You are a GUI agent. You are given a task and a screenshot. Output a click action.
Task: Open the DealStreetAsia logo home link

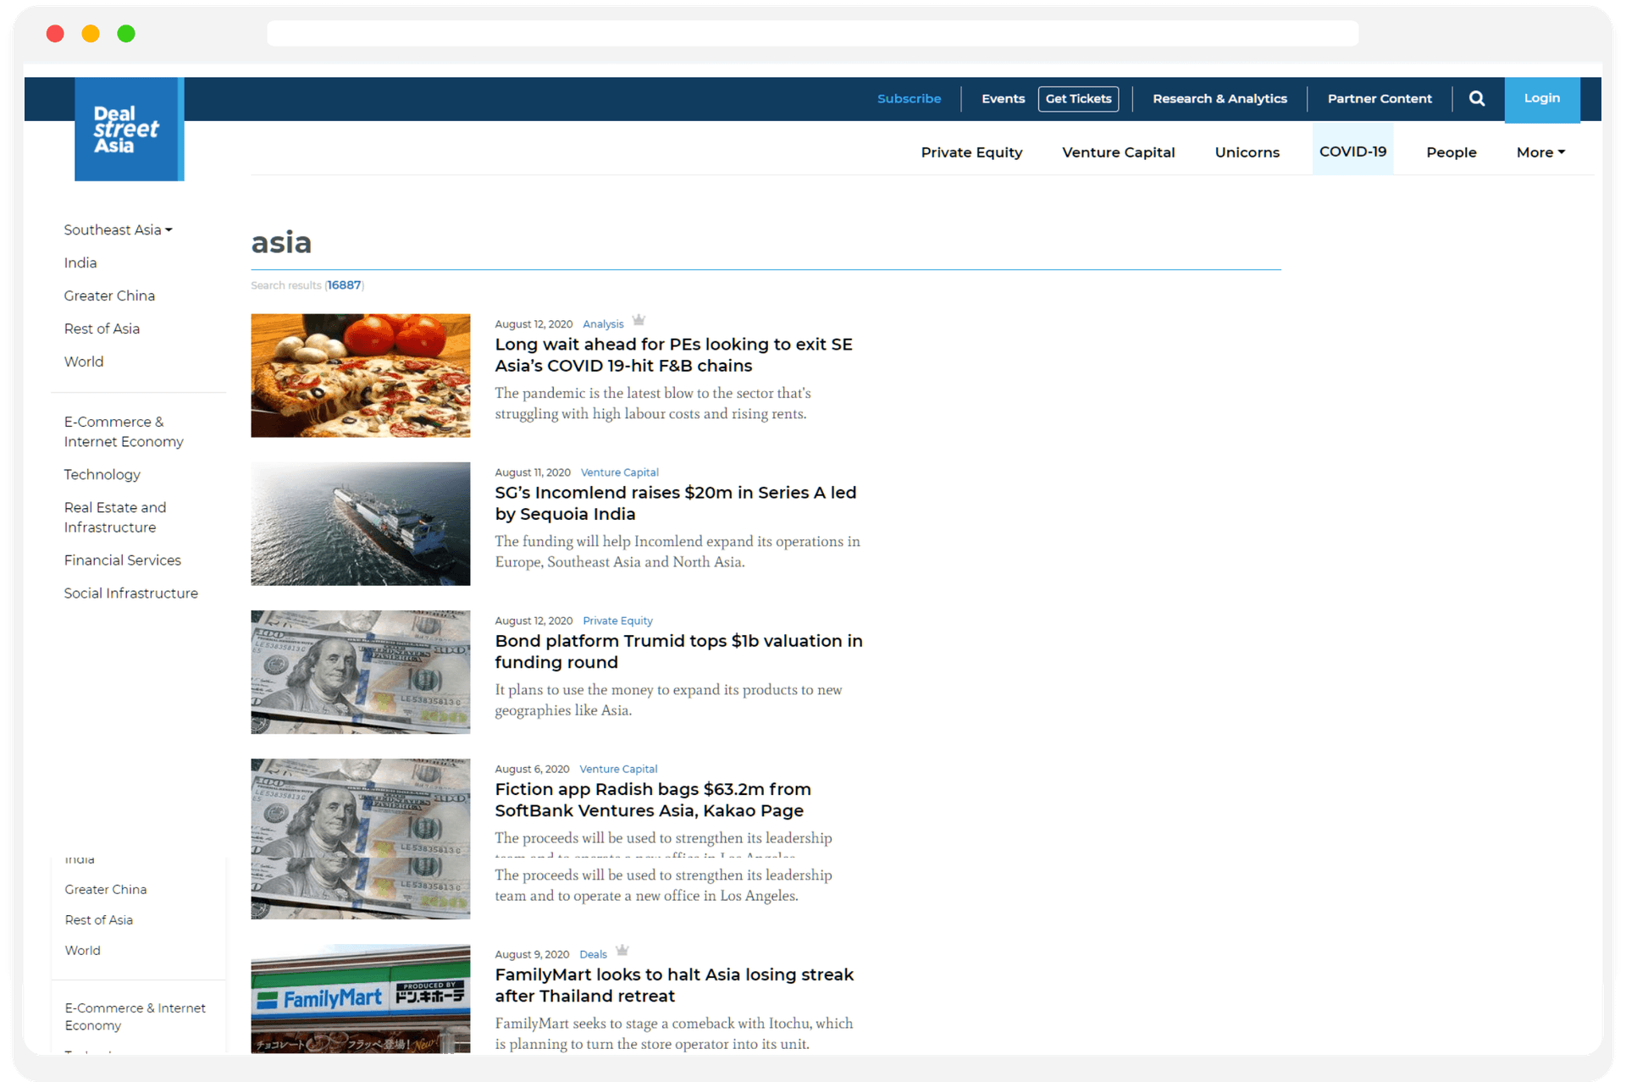129,129
